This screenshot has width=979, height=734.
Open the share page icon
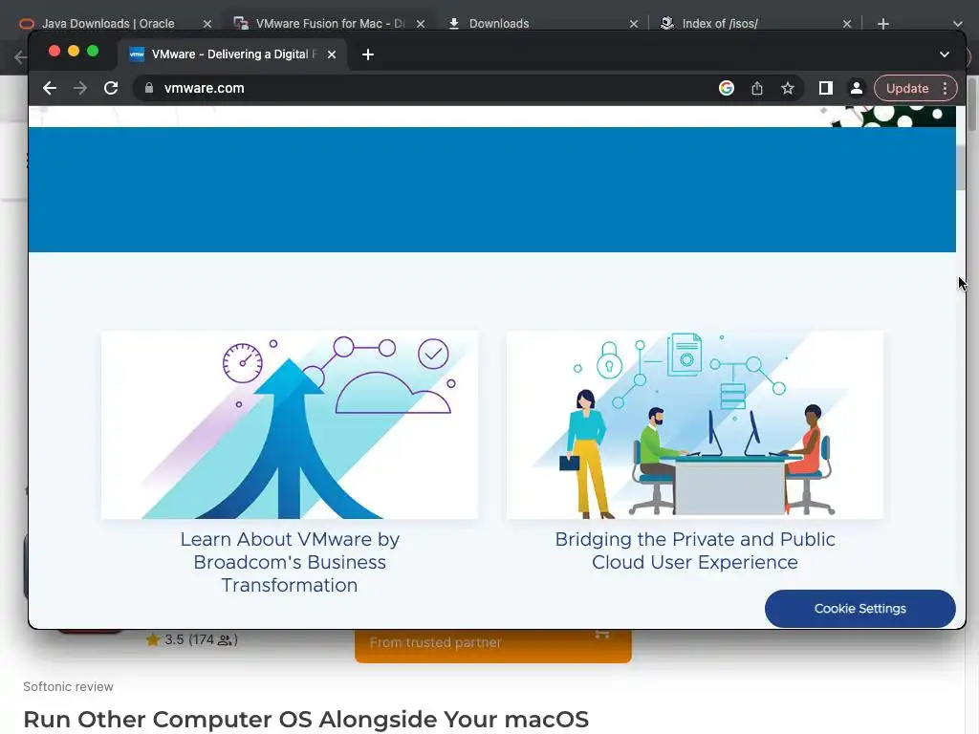pyautogui.click(x=757, y=88)
